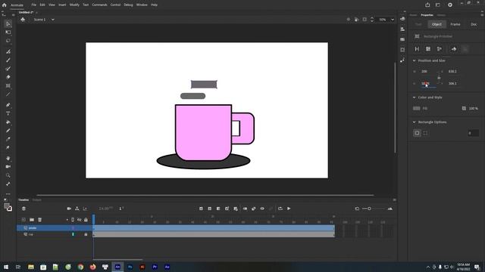Viewport: 485px width, 272px height.
Task: Open the Edit Toolbar ellipsis
Action: 8,194
